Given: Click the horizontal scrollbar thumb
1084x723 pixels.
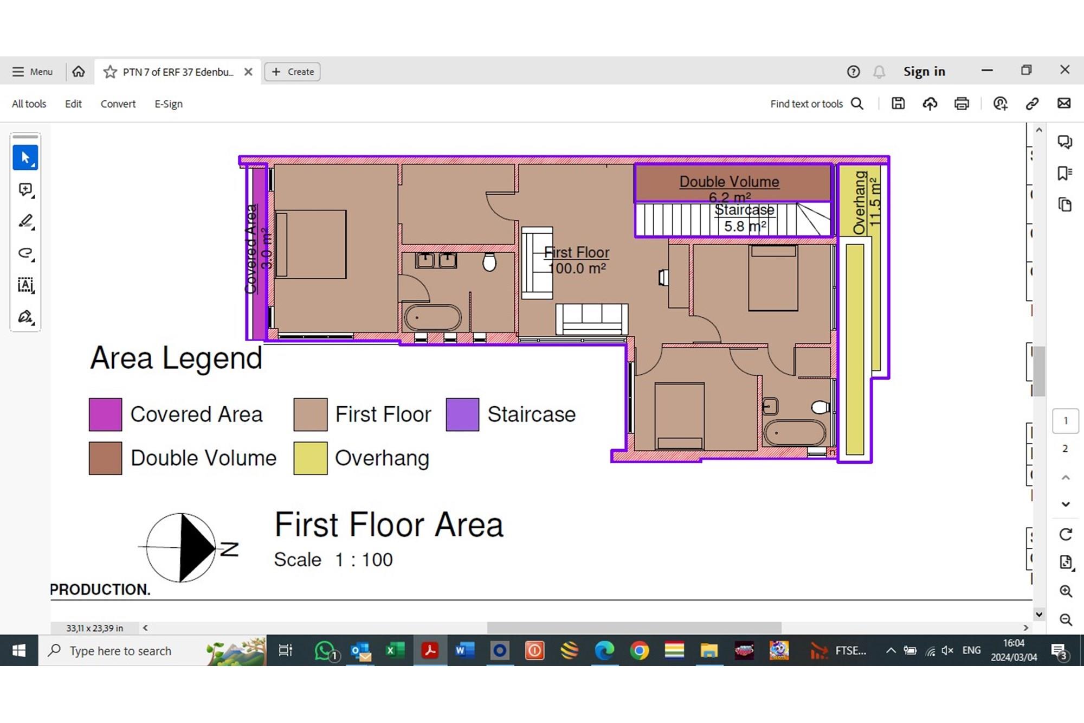Looking at the screenshot, I should (634, 628).
